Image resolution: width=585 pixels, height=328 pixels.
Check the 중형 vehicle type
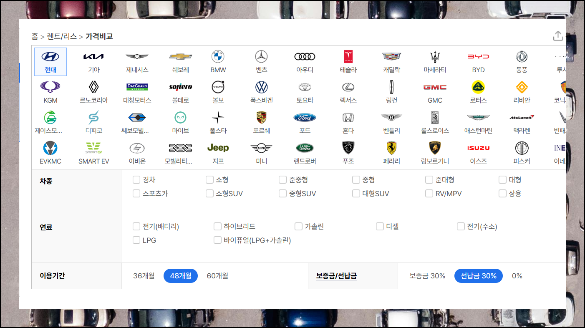click(x=356, y=180)
